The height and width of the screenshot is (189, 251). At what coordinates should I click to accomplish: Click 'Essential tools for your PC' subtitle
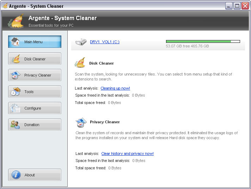[x=51, y=25]
